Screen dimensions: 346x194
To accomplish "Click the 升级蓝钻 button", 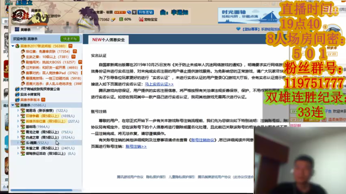I will click(x=146, y=12).
